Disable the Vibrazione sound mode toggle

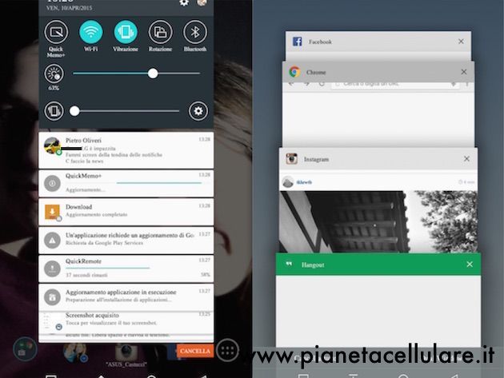click(125, 33)
